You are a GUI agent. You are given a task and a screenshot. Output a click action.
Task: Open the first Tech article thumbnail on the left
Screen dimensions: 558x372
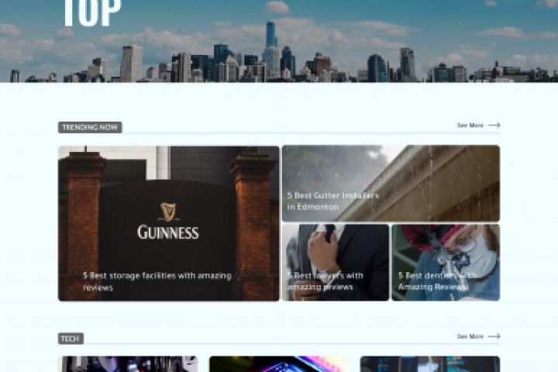[128, 363]
